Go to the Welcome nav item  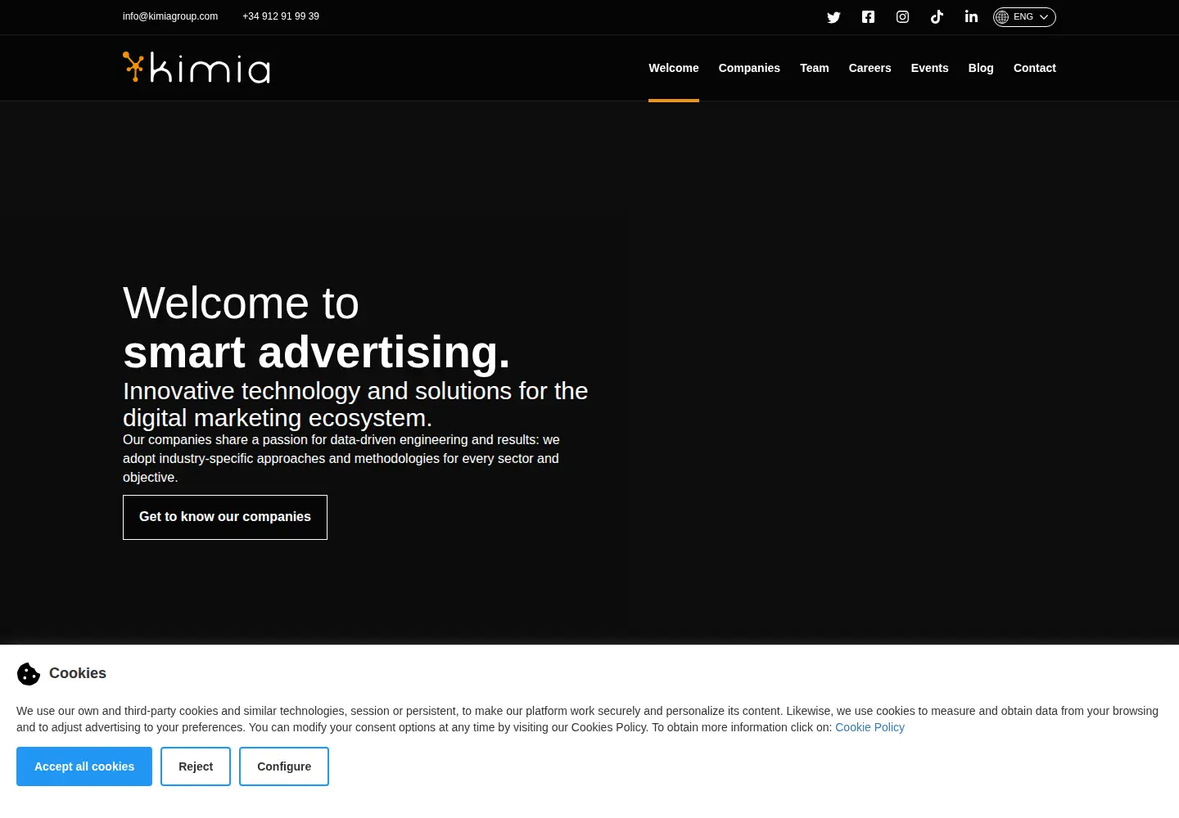pos(674,68)
